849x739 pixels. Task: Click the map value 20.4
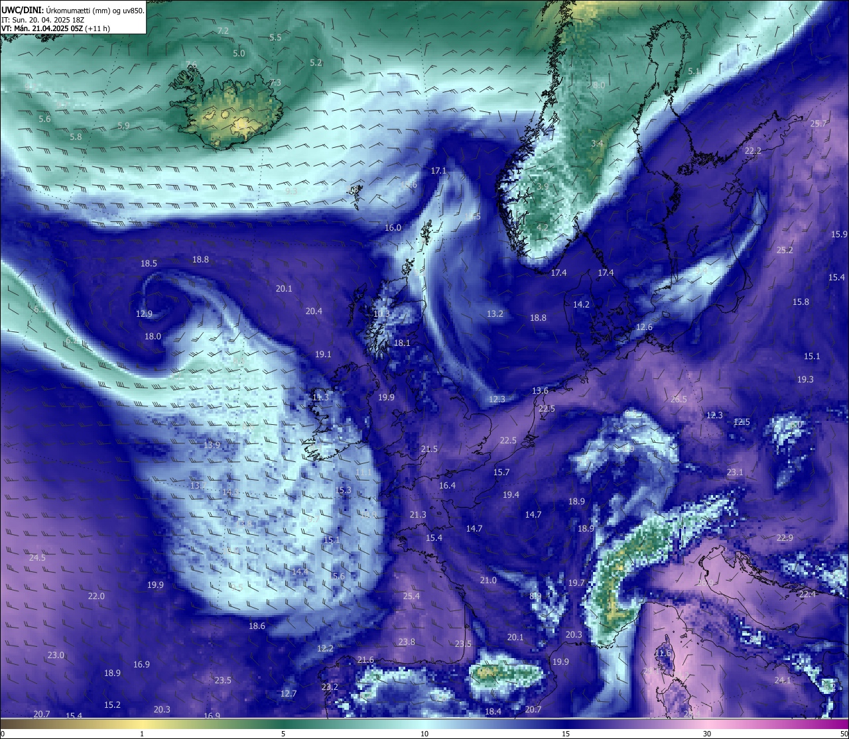click(314, 312)
